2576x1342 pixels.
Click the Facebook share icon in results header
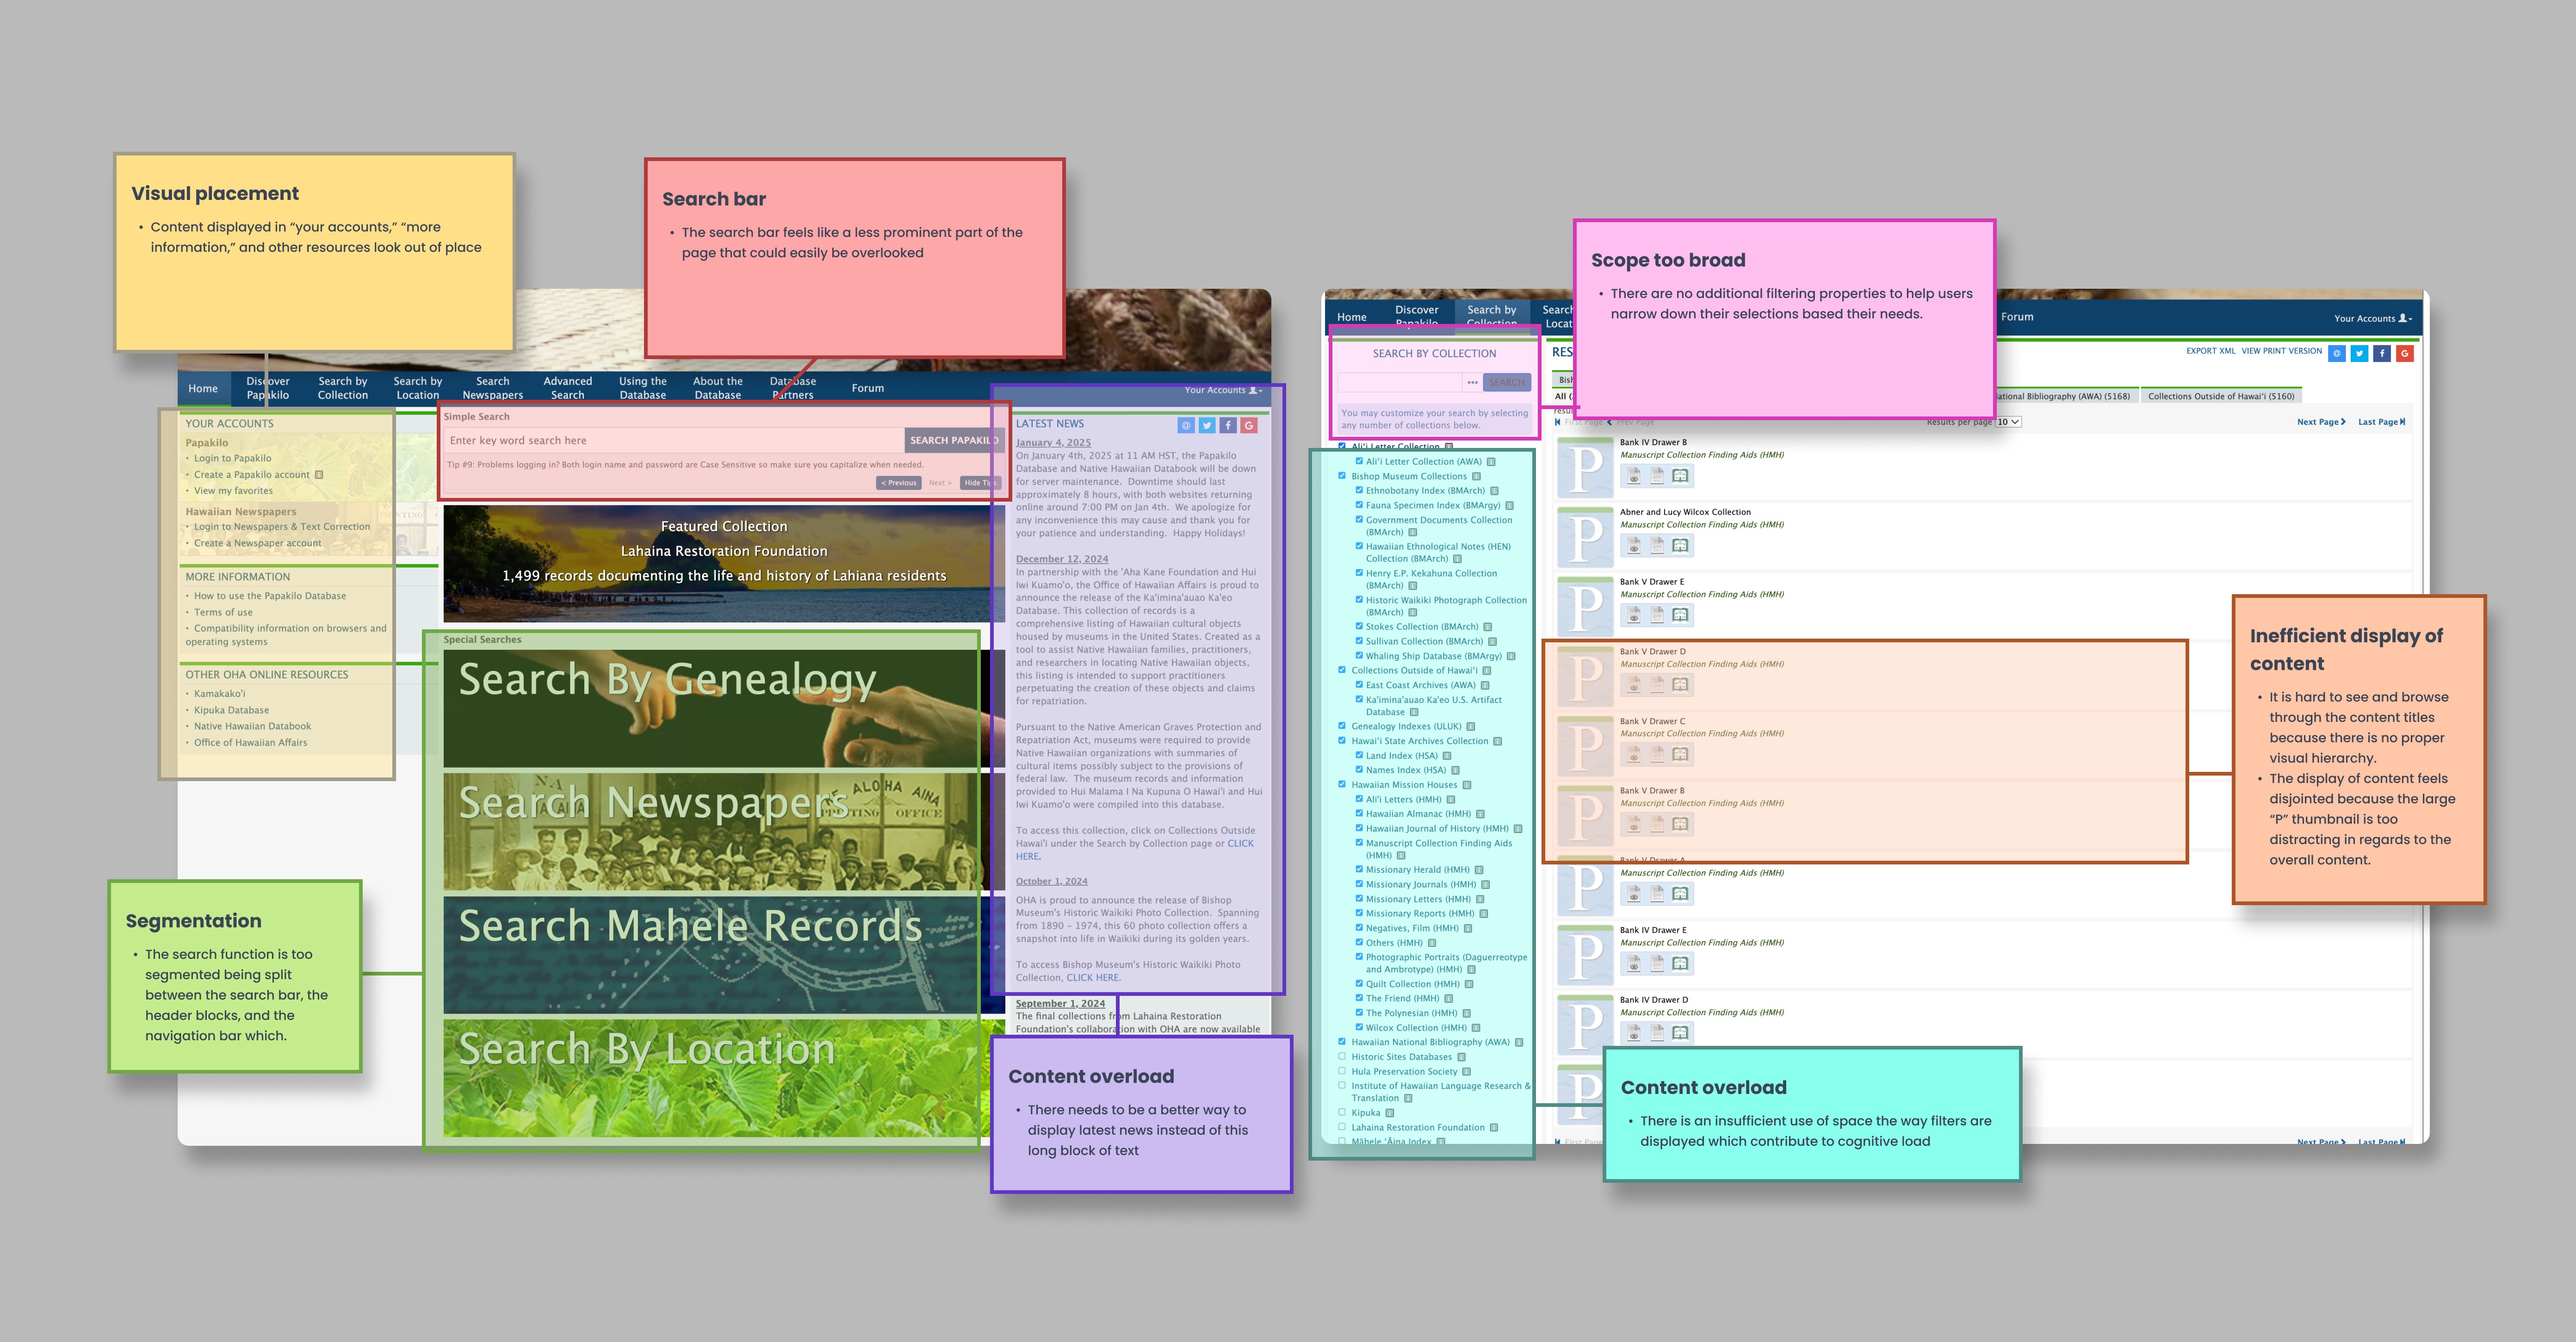[2382, 353]
